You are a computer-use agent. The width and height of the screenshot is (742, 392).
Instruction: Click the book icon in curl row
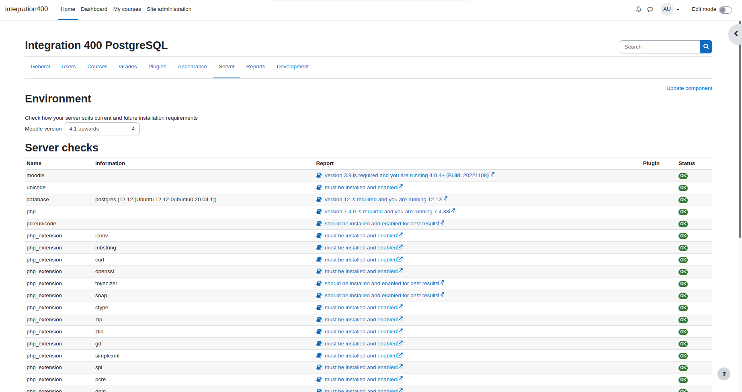(319, 259)
